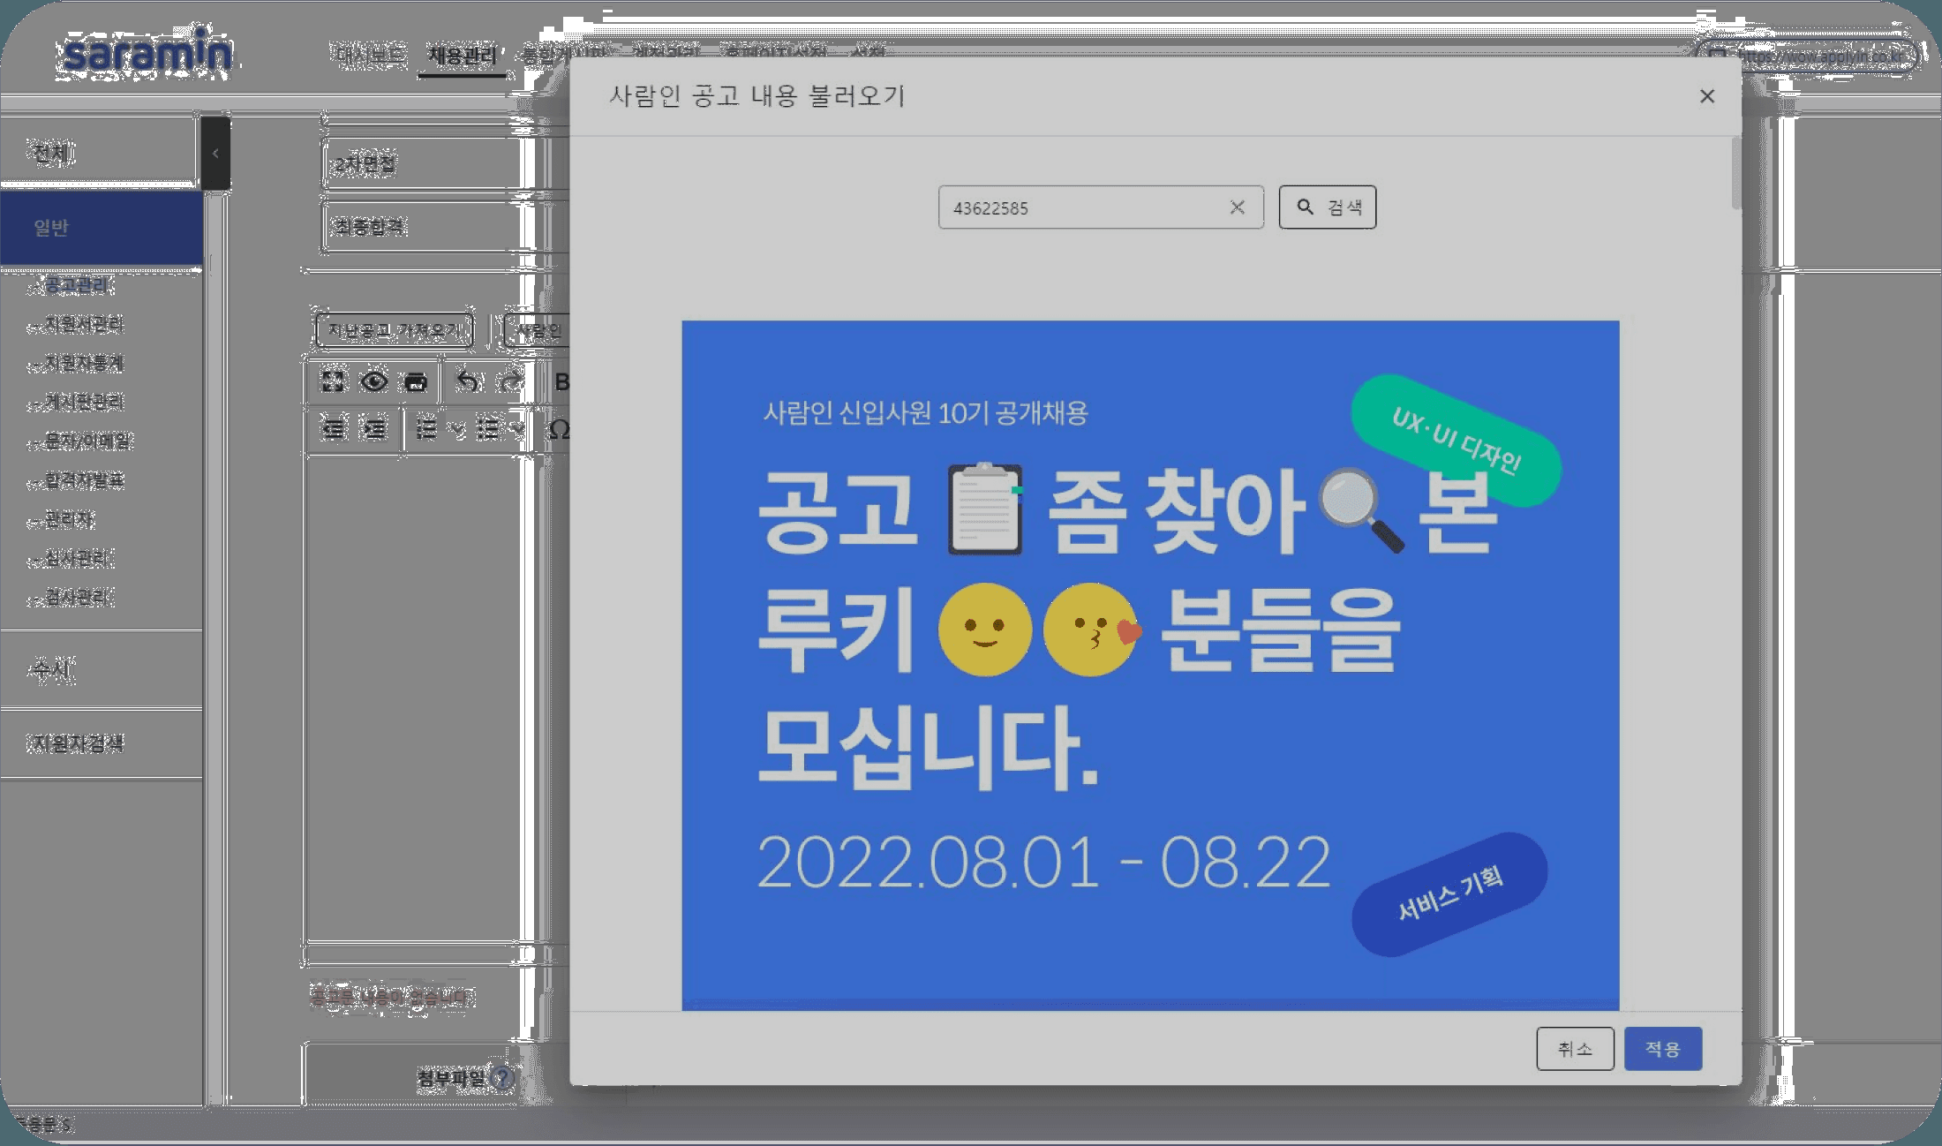Click the 첨부파일 label

pos(452,1078)
